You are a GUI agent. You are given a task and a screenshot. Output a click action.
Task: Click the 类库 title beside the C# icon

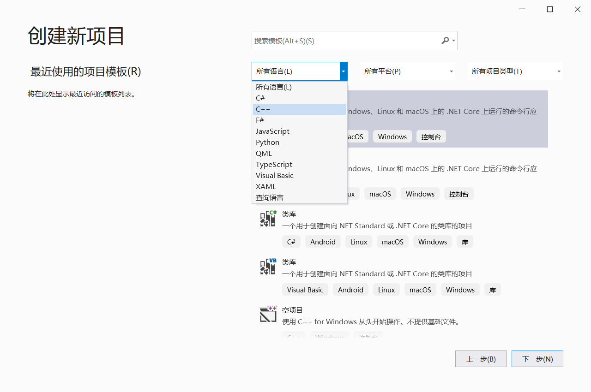[289, 214]
